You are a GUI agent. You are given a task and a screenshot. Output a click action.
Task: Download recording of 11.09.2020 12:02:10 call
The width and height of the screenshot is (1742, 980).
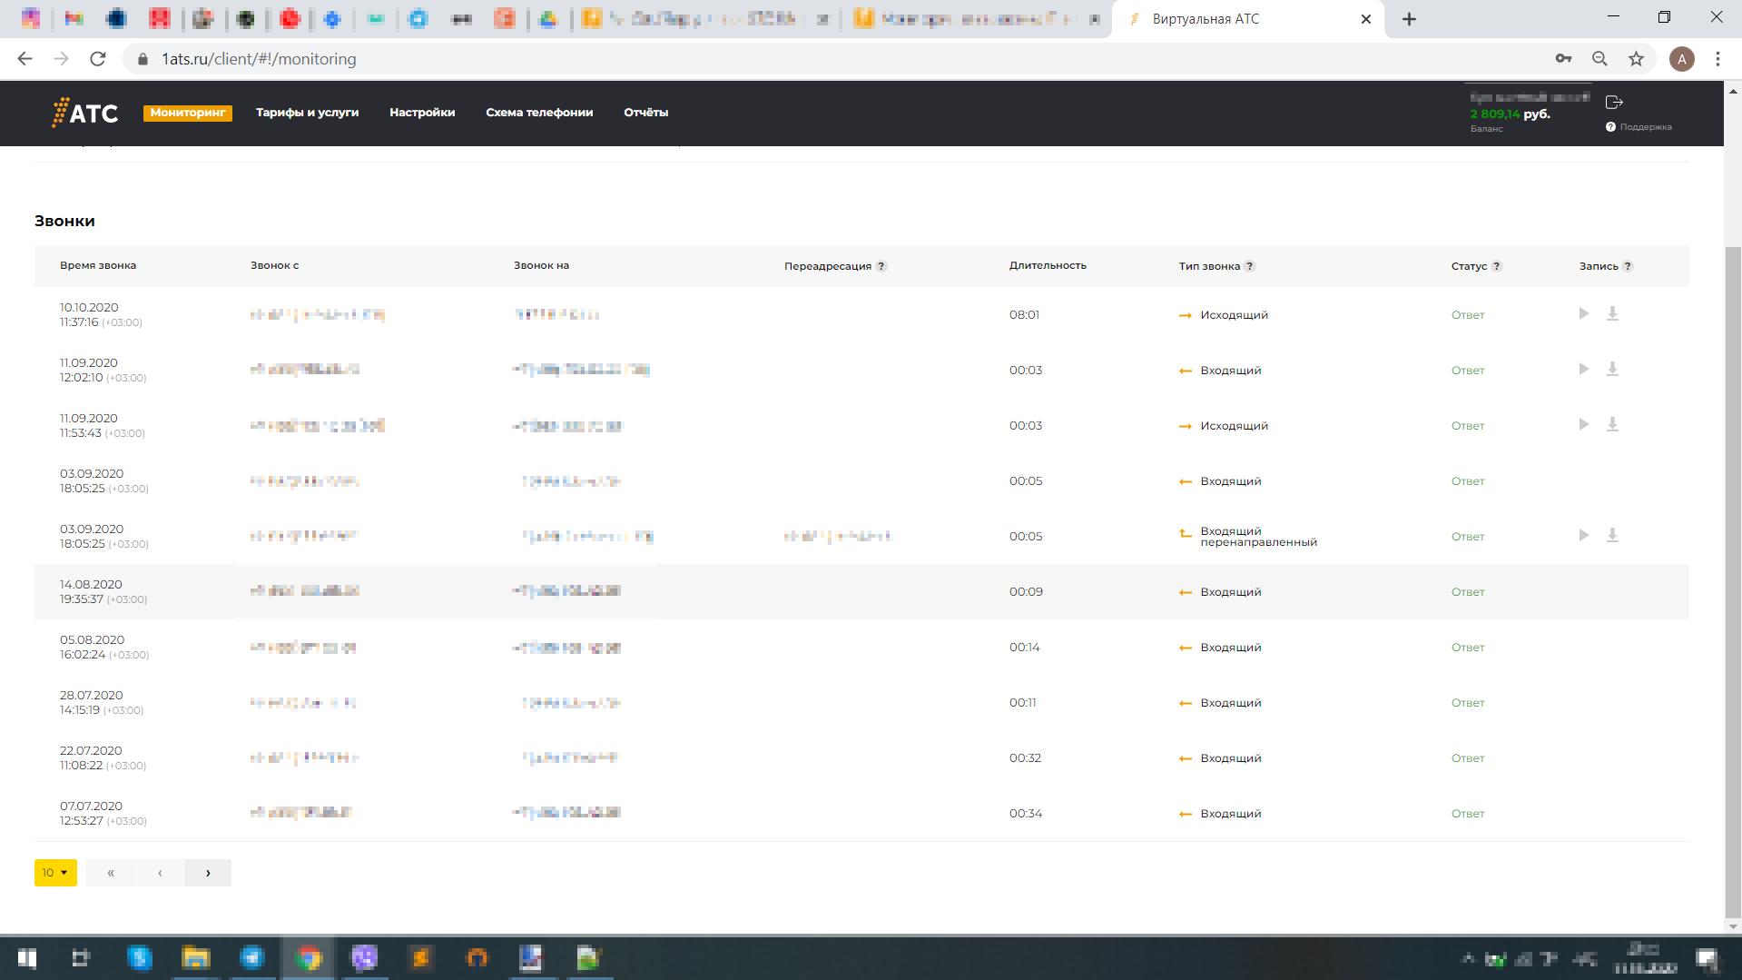[x=1612, y=370]
